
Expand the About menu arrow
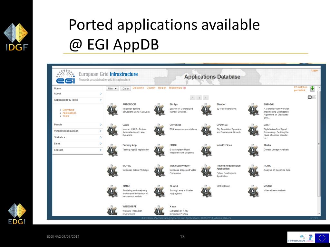coord(101,94)
